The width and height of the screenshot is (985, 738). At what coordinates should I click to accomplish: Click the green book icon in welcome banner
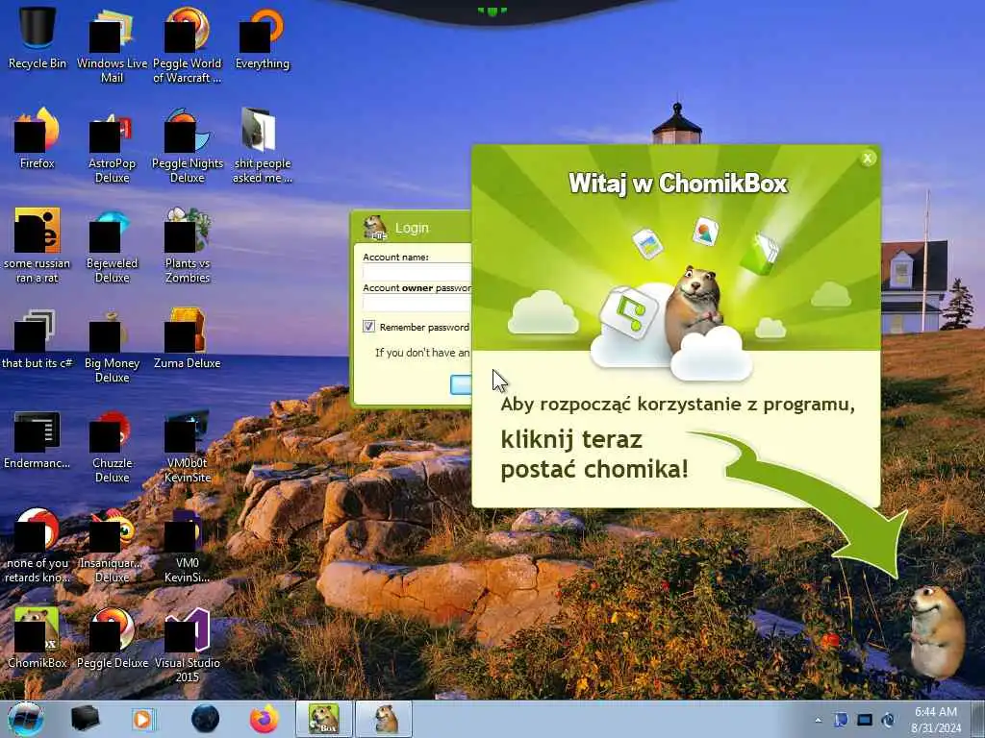pyautogui.click(x=760, y=254)
